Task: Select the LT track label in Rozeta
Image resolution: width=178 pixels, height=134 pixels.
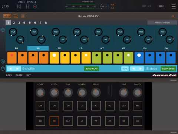Action: [81, 48]
